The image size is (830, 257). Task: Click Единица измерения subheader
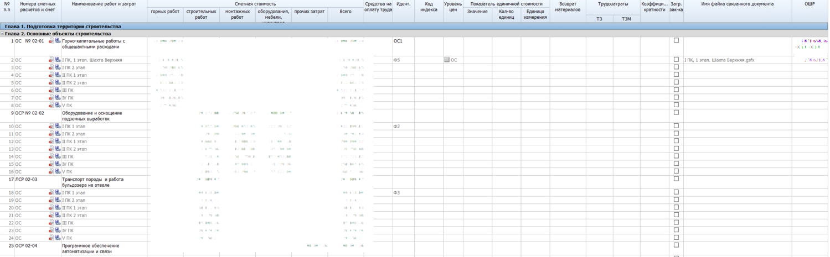pyautogui.click(x=535, y=14)
